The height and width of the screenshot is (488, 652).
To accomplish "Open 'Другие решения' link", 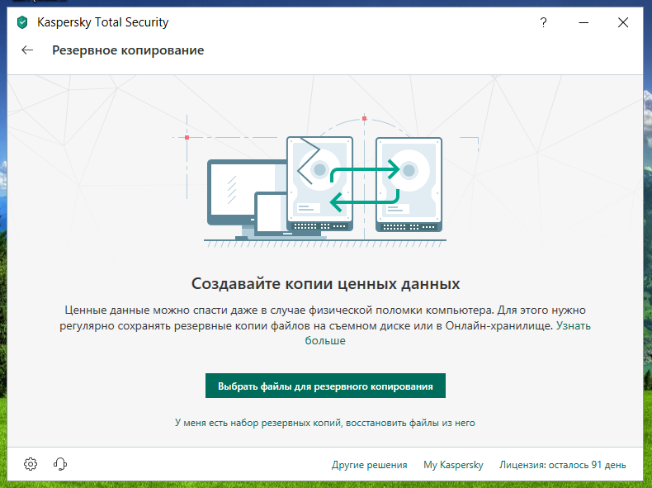I will tap(369, 465).
